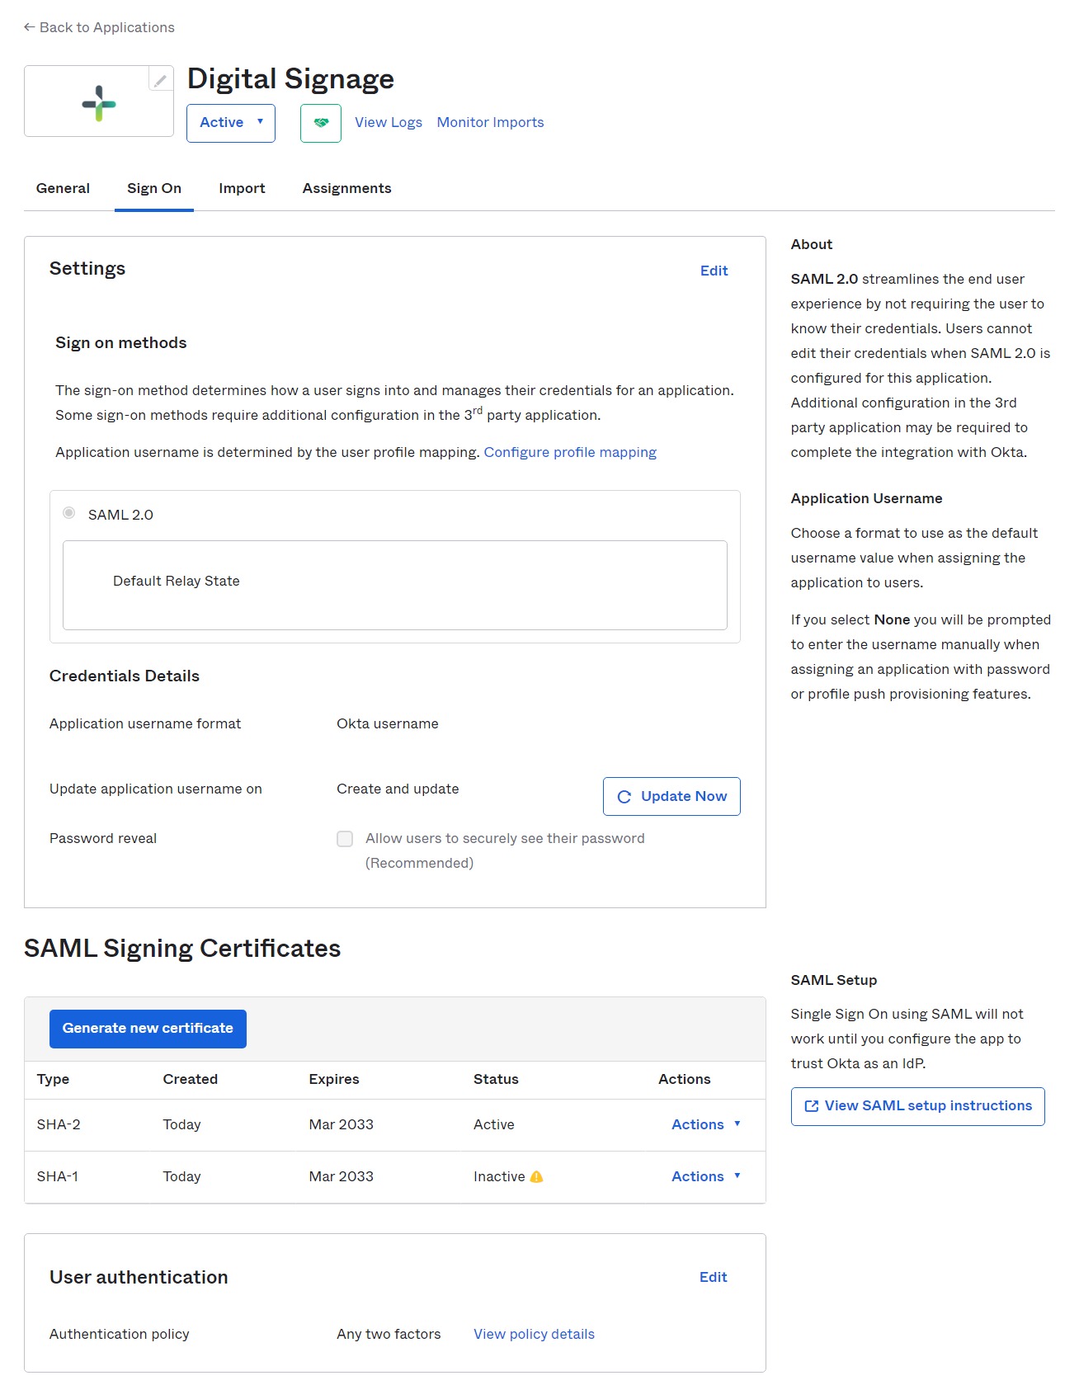Click the pencil icon to edit app logo
This screenshot has height=1385, width=1079.
coord(161,79)
